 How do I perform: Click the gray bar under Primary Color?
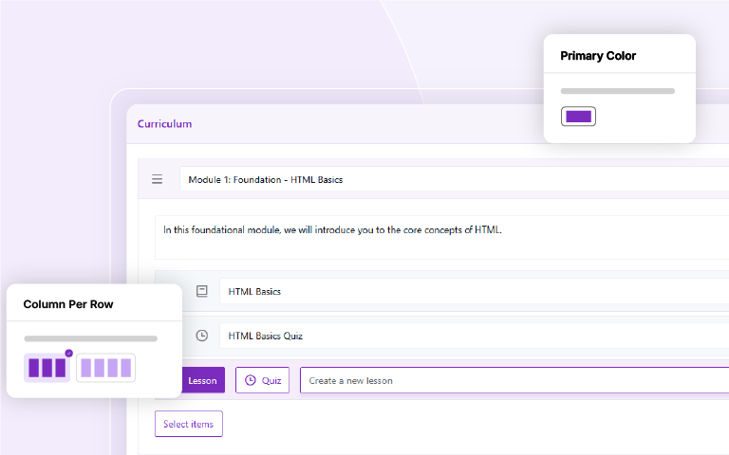point(617,91)
